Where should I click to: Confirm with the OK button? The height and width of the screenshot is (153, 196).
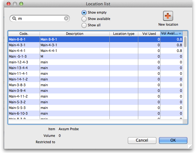173,140
